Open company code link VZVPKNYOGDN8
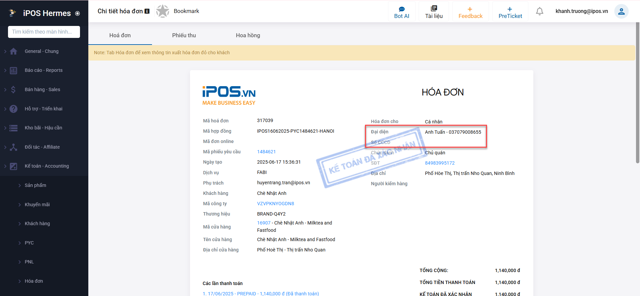 tap(276, 204)
